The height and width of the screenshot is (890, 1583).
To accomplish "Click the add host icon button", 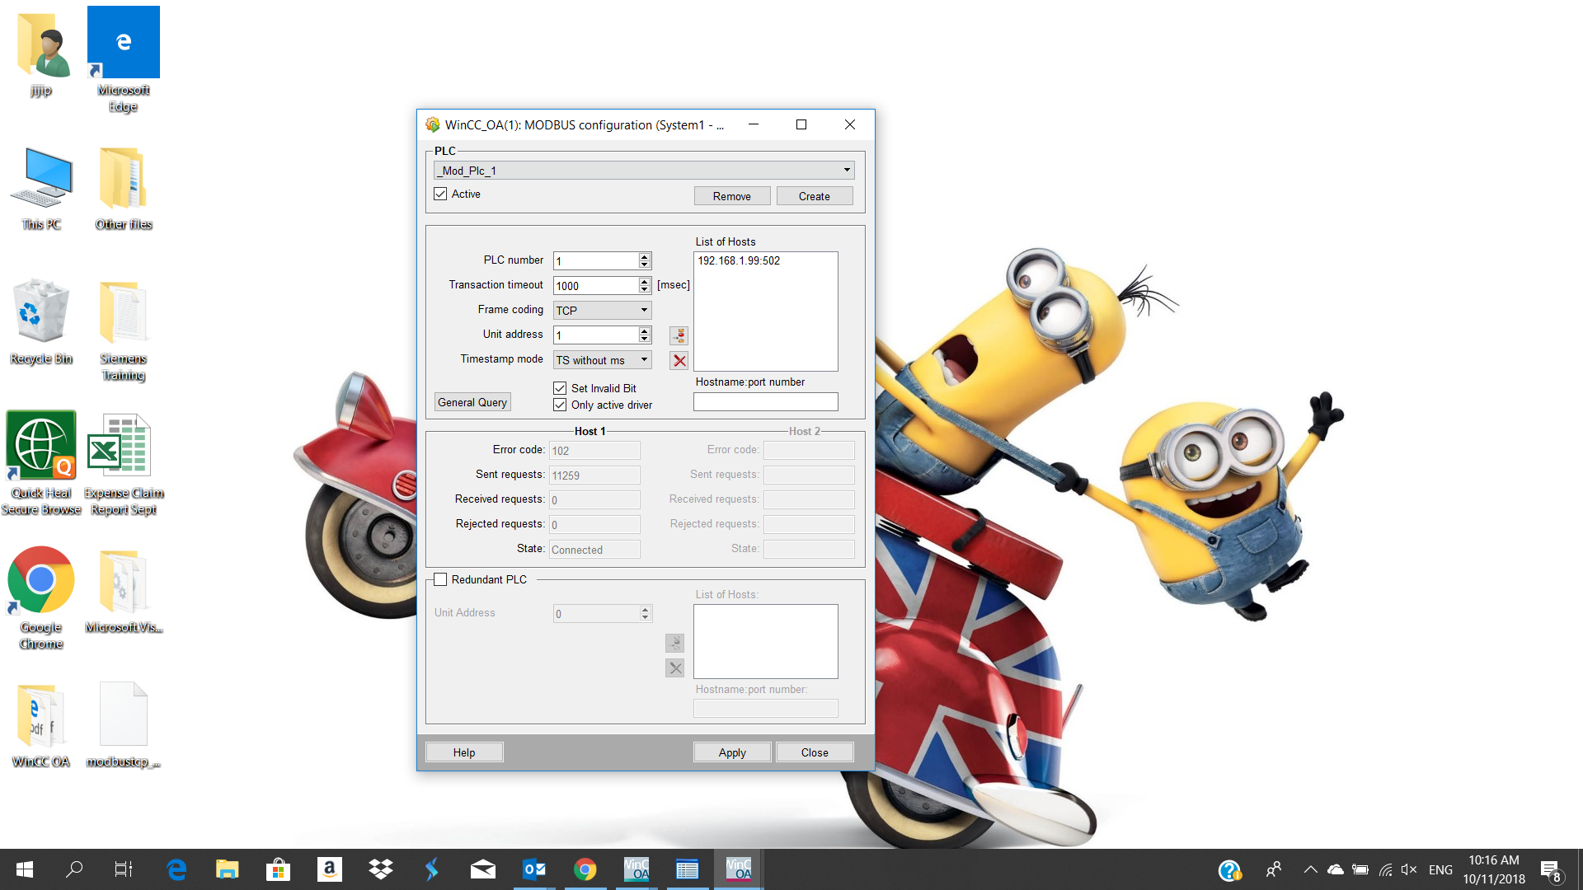I will [679, 335].
